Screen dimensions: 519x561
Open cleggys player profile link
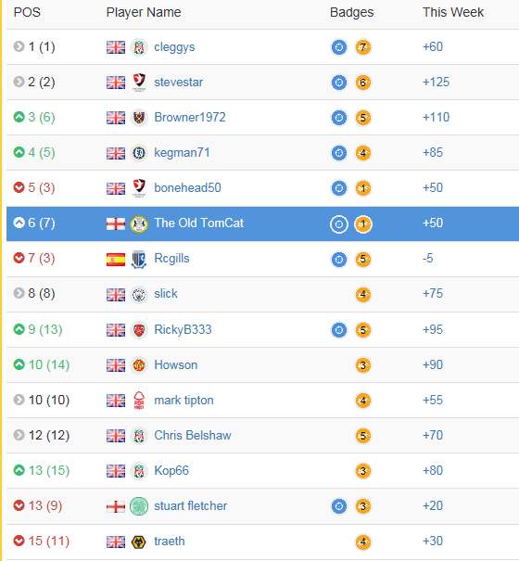174,47
